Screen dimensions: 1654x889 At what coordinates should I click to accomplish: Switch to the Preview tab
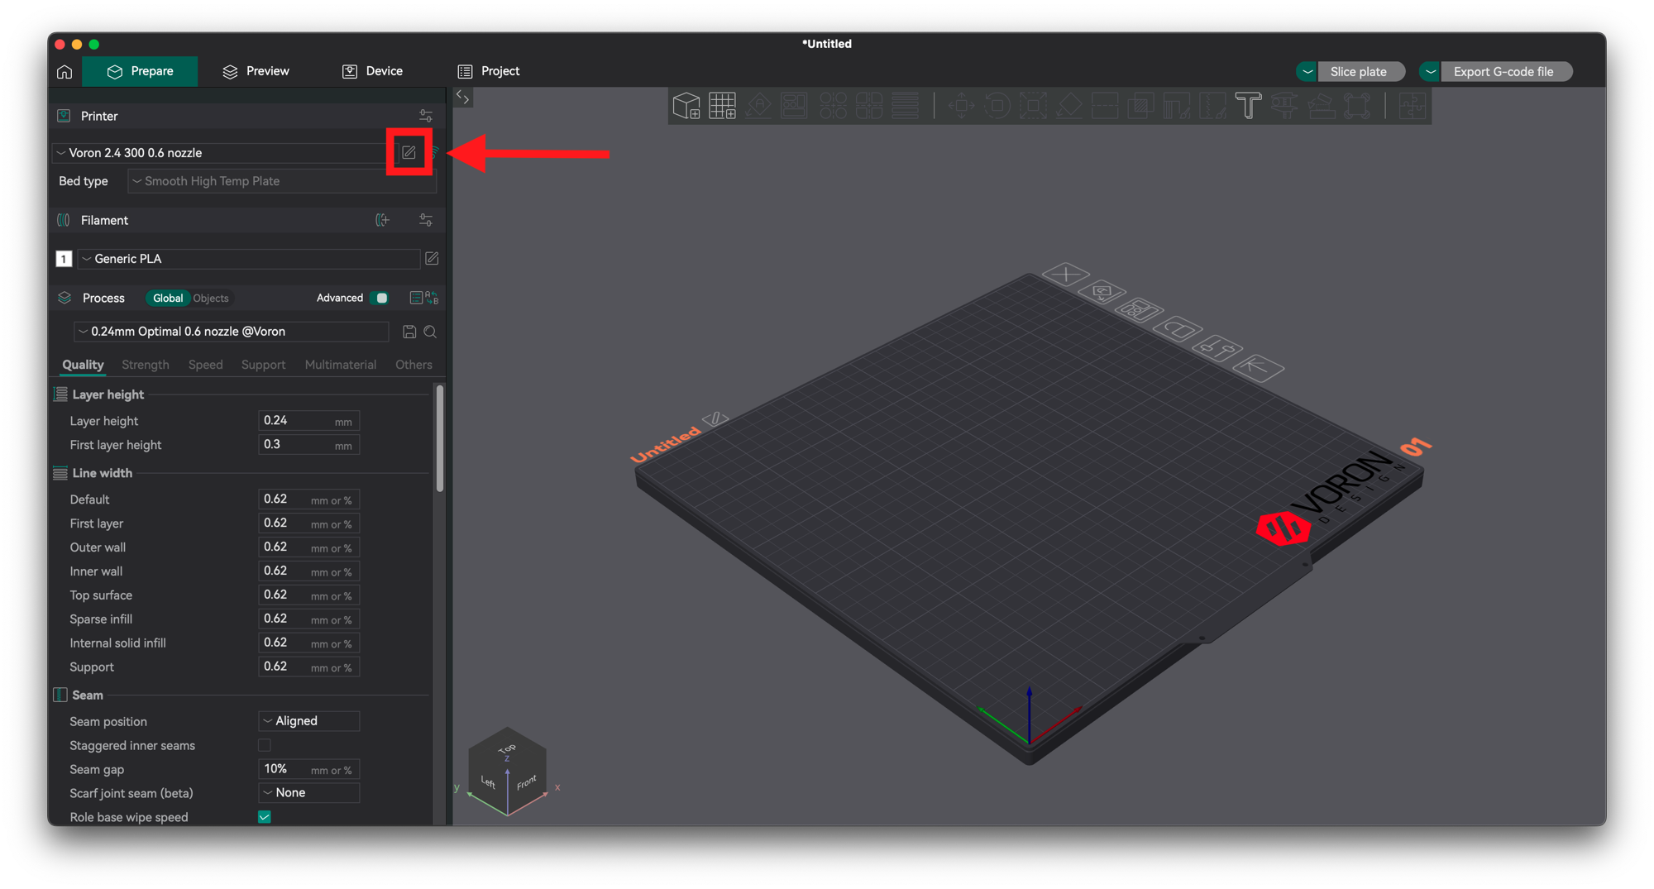click(x=256, y=72)
